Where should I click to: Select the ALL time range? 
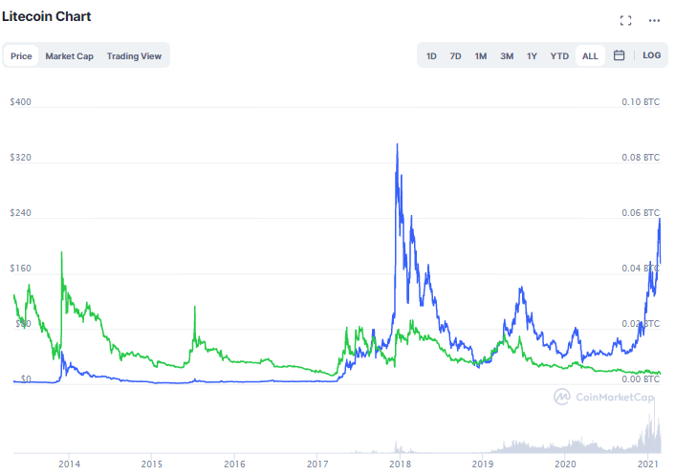point(590,56)
